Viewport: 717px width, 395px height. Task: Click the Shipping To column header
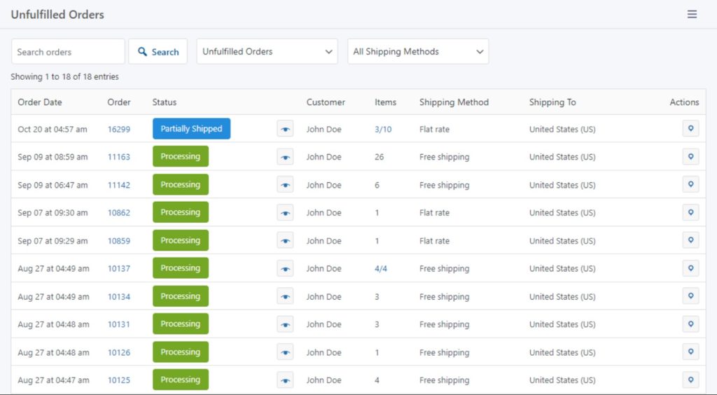(552, 102)
